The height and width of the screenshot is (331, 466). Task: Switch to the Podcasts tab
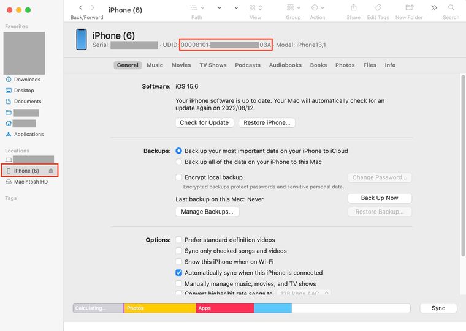248,65
